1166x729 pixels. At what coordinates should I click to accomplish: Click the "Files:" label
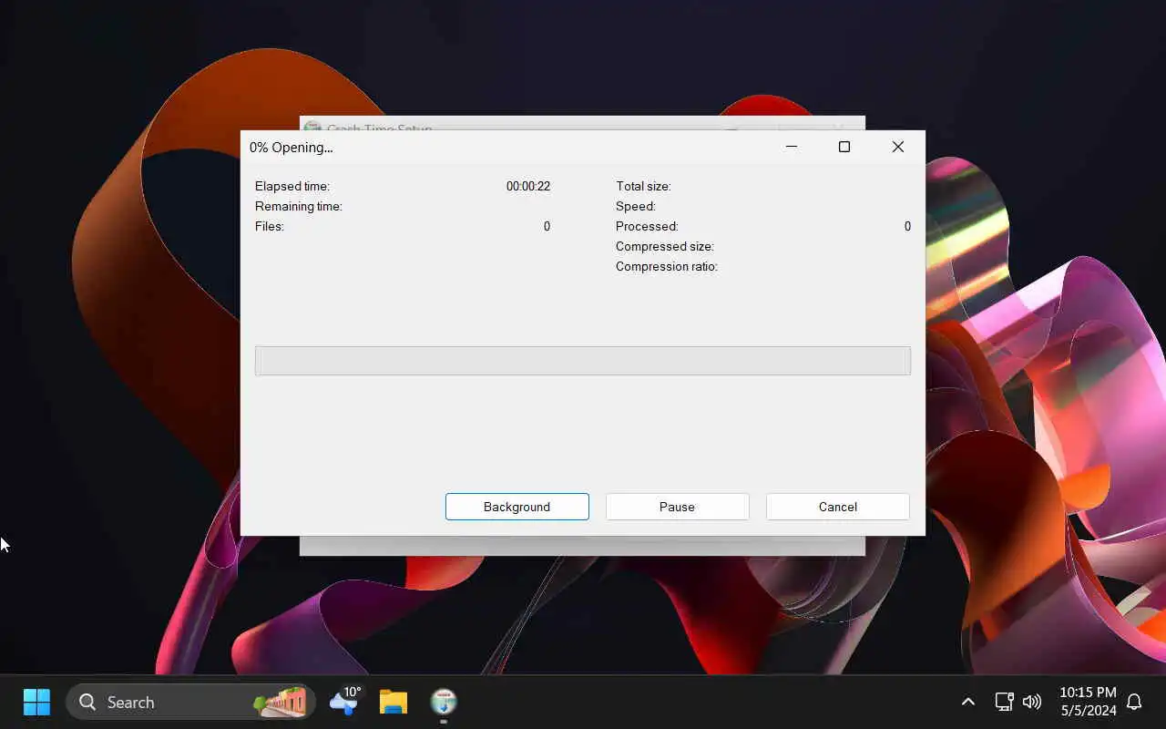tap(270, 226)
